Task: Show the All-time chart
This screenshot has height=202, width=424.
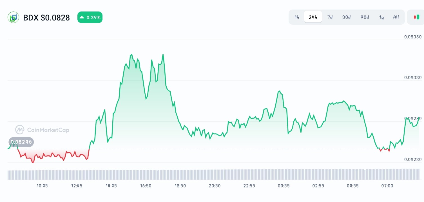Action: coord(396,17)
